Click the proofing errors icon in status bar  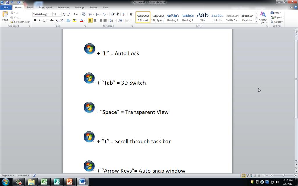tap(34, 176)
